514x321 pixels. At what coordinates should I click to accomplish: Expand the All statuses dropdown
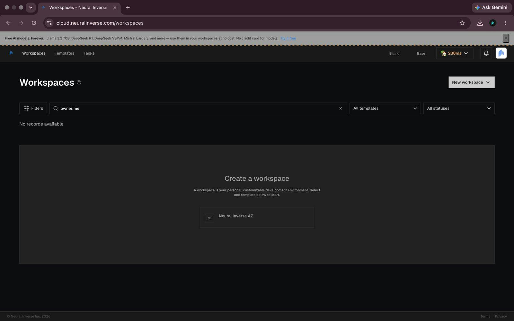point(459,108)
